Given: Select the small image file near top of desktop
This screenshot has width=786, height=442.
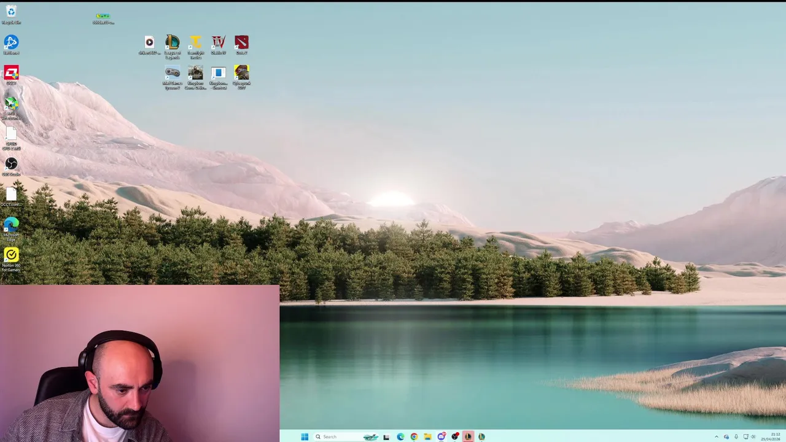Looking at the screenshot, I should tap(103, 18).
